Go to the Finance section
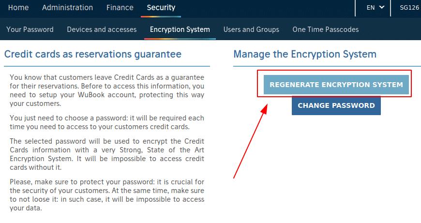The width and height of the screenshot is (421, 223). pyautogui.click(x=120, y=8)
